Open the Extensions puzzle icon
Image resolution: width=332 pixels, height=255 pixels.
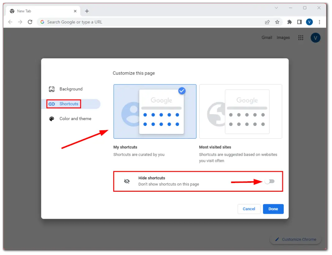289,22
